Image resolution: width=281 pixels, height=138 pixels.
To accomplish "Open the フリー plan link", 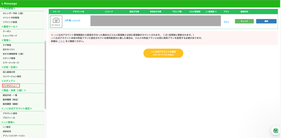I will pos(226,22).
